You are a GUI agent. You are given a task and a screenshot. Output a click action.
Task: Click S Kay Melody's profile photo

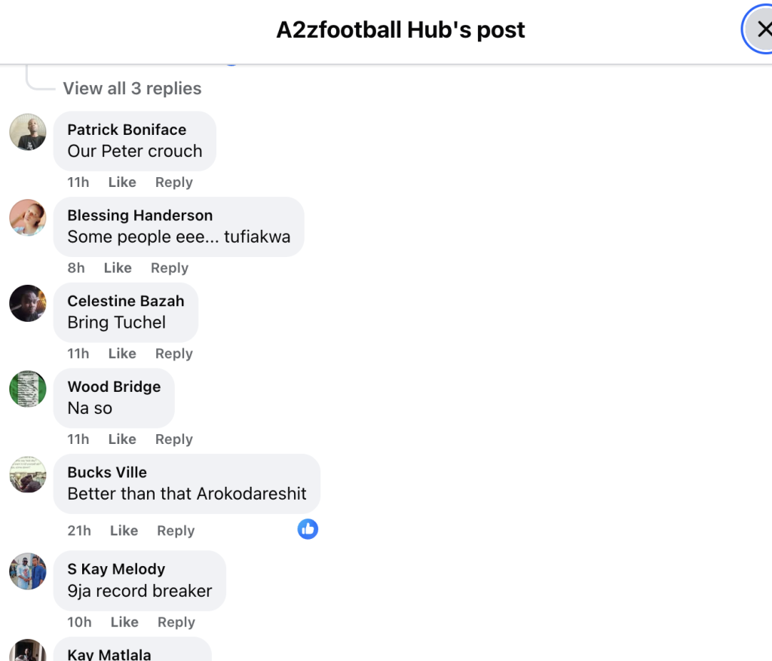(28, 571)
